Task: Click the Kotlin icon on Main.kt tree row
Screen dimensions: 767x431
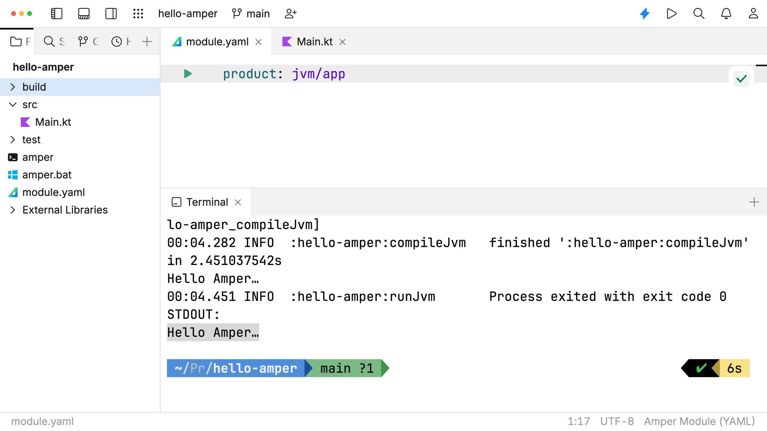Action: point(26,122)
